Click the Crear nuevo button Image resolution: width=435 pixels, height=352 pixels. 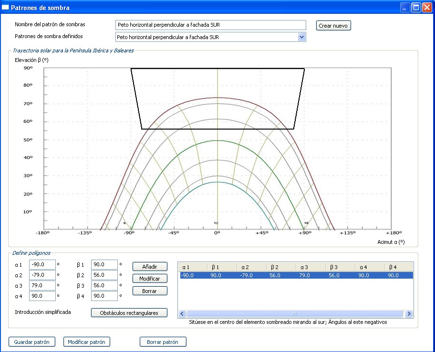[333, 26]
